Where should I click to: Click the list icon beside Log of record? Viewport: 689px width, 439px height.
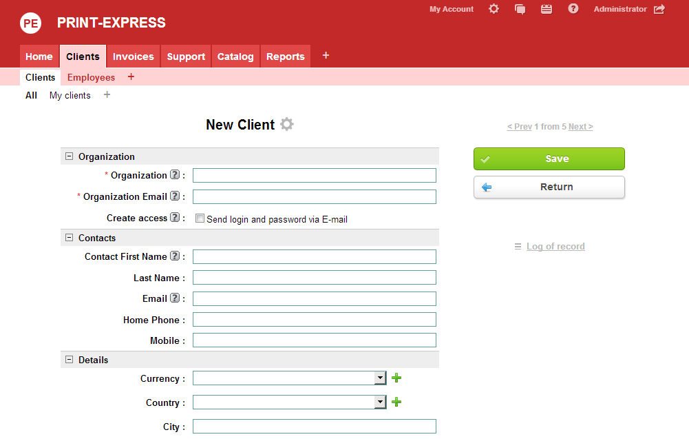[518, 247]
